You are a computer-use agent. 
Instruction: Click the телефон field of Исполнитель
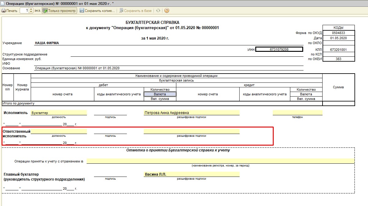(x=297, y=113)
